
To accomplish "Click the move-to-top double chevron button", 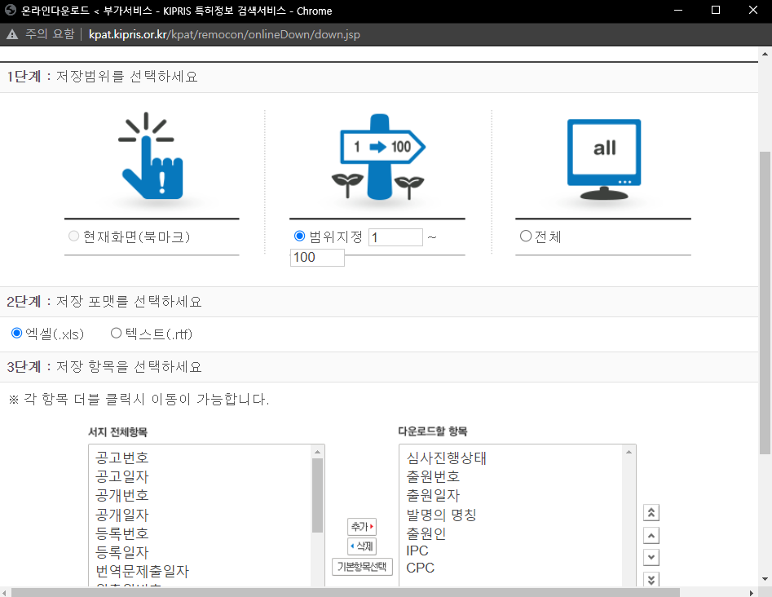I will coord(651,513).
